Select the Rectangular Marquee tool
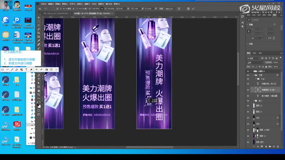Image resolution: width=285 pixels, height=160 pixels. 39,21
